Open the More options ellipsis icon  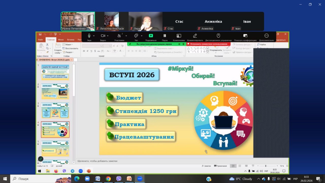[x=266, y=36]
